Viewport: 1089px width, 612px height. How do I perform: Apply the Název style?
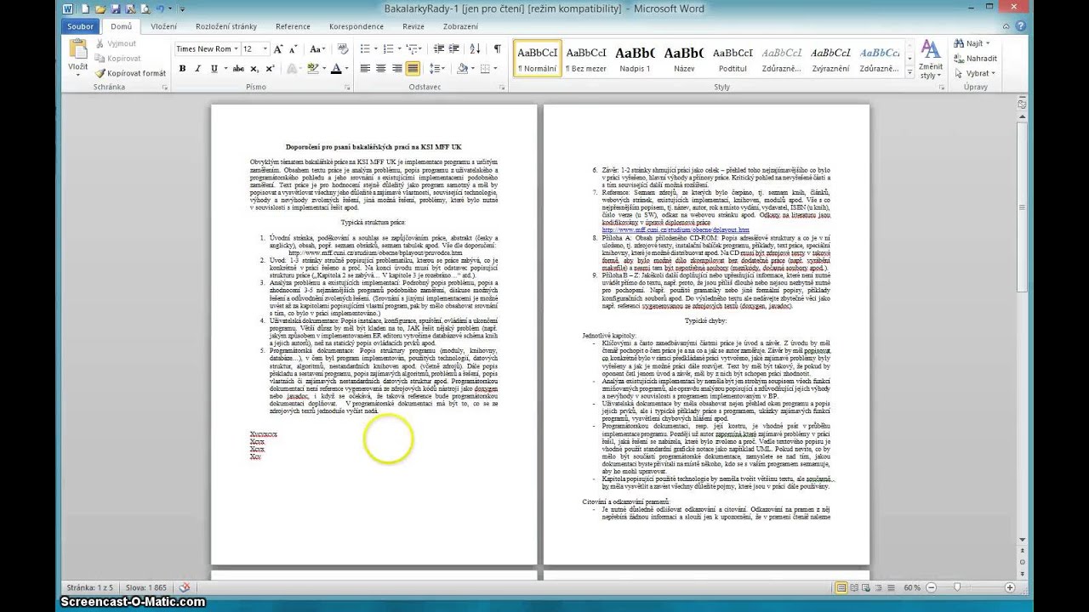[x=684, y=58]
